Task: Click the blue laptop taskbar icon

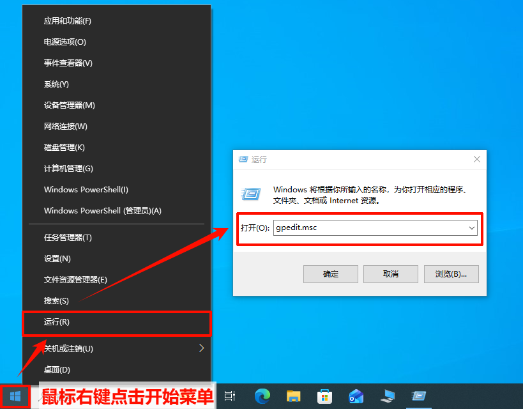Action: point(387,396)
